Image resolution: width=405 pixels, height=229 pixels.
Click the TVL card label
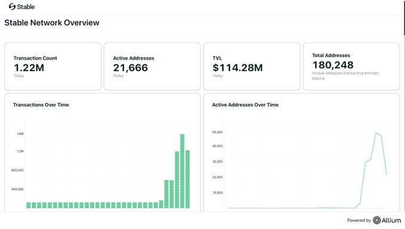click(217, 58)
